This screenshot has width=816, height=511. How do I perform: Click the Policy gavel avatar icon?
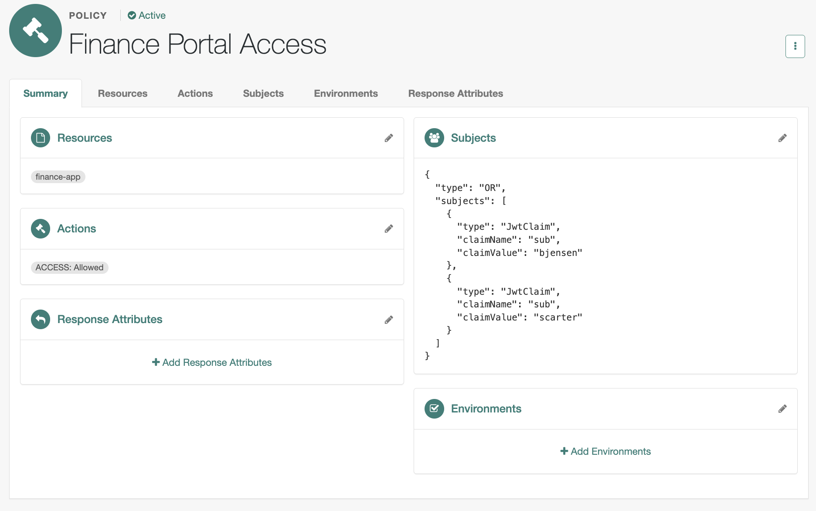(x=35, y=31)
